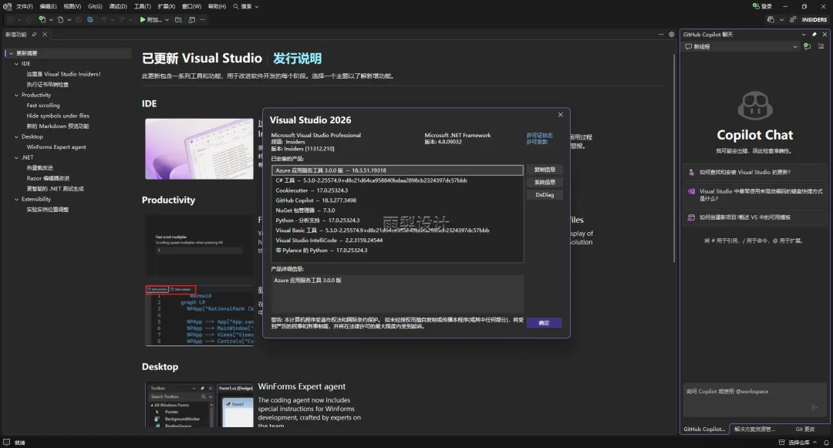The width and height of the screenshot is (833, 448).
Task: Select Fast scrolling in the tree
Action: pyautogui.click(x=43, y=105)
